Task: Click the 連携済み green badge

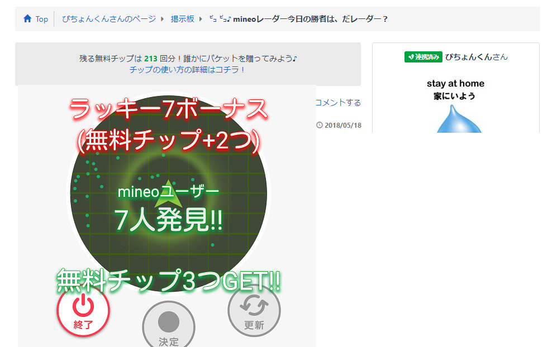Action: tap(423, 57)
